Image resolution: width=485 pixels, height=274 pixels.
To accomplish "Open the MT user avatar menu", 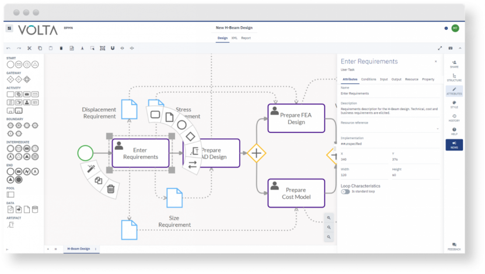I will [455, 28].
